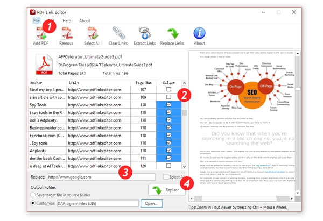
Task: Click the Customize folder path field
Action: pyautogui.click(x=98, y=203)
